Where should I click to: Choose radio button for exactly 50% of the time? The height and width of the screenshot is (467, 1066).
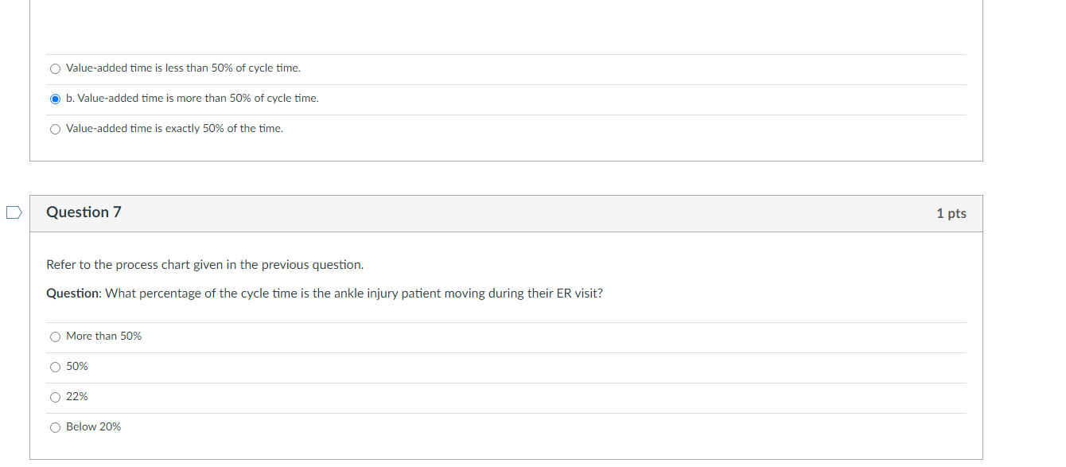[55, 129]
